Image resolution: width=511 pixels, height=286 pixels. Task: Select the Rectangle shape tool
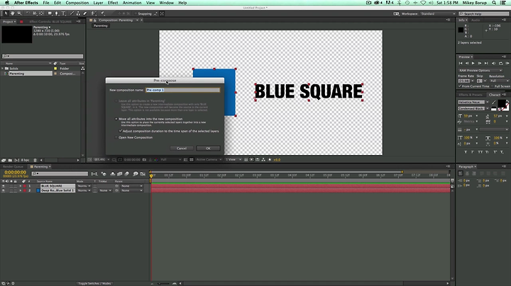50,13
